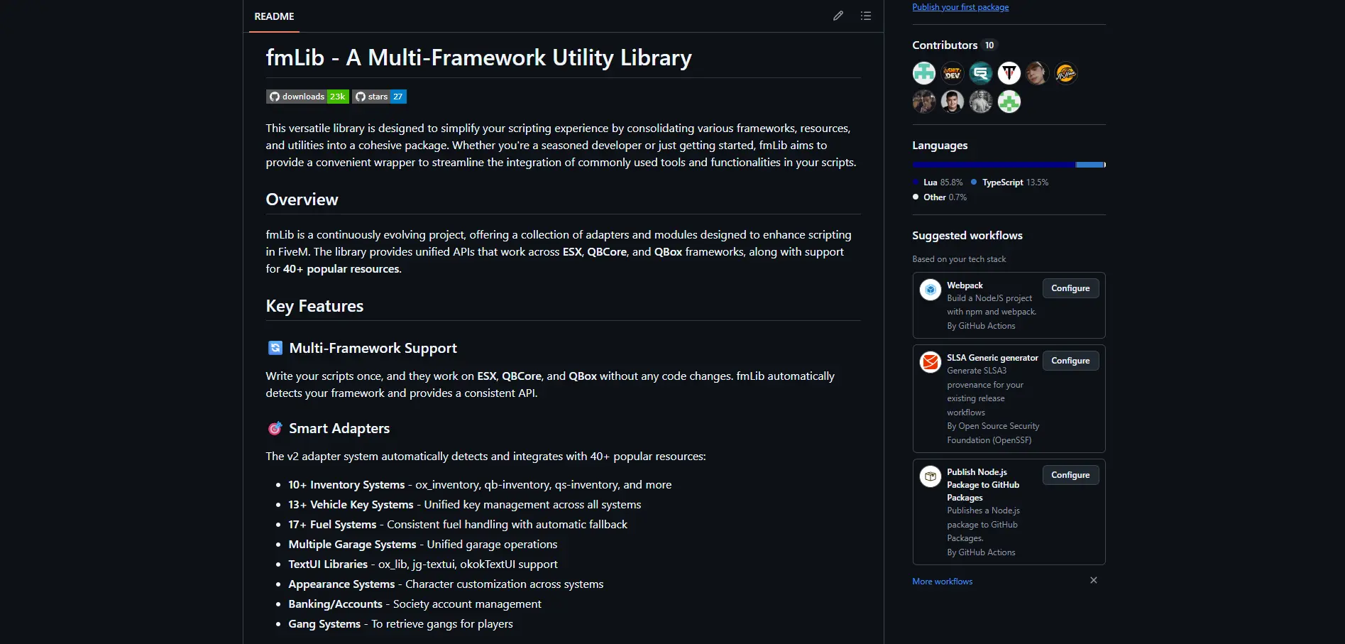Viewport: 1345px width, 644px height.
Task: Click the Gang Systems list item
Action: point(400,624)
